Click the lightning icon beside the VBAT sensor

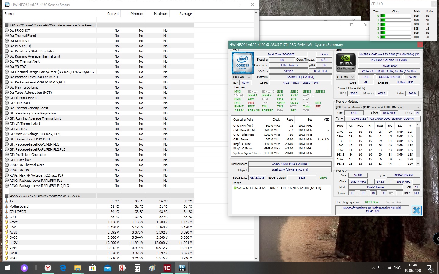pyautogui.click(x=7, y=258)
